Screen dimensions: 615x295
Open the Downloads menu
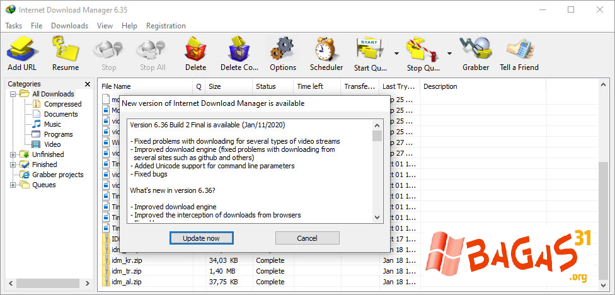pos(69,26)
